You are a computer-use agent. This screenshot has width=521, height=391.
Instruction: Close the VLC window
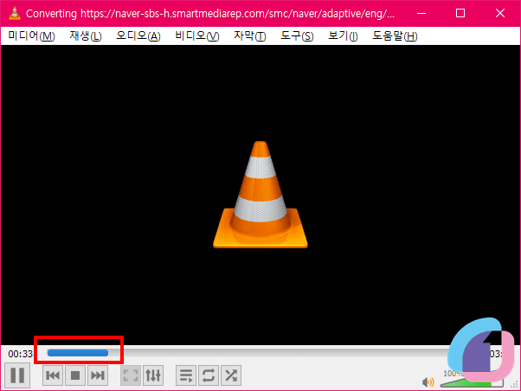(x=500, y=13)
